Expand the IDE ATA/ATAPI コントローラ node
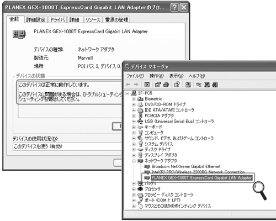The width and height of the screenshot is (276, 221). point(134,110)
